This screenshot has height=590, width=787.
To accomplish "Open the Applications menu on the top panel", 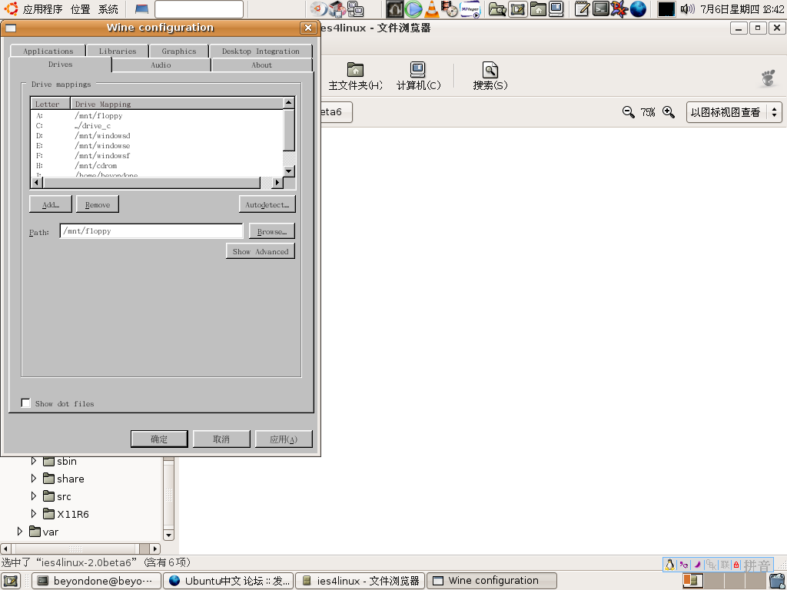I will click(x=43, y=9).
